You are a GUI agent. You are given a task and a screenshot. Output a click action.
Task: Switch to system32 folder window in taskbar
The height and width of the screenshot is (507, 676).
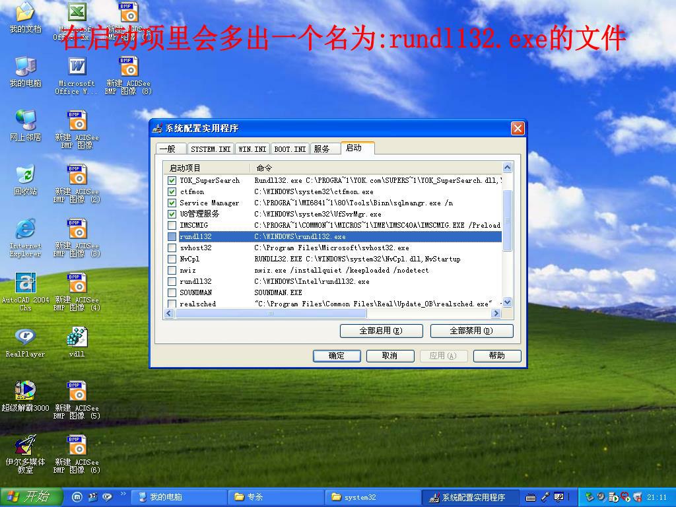(x=372, y=497)
